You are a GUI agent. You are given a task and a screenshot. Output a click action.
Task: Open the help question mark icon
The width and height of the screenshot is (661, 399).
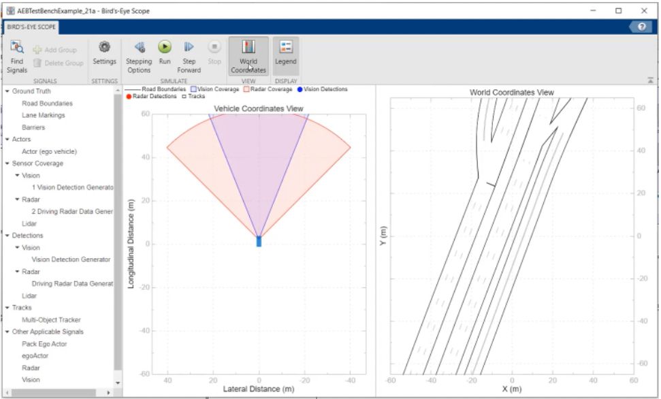(x=641, y=27)
